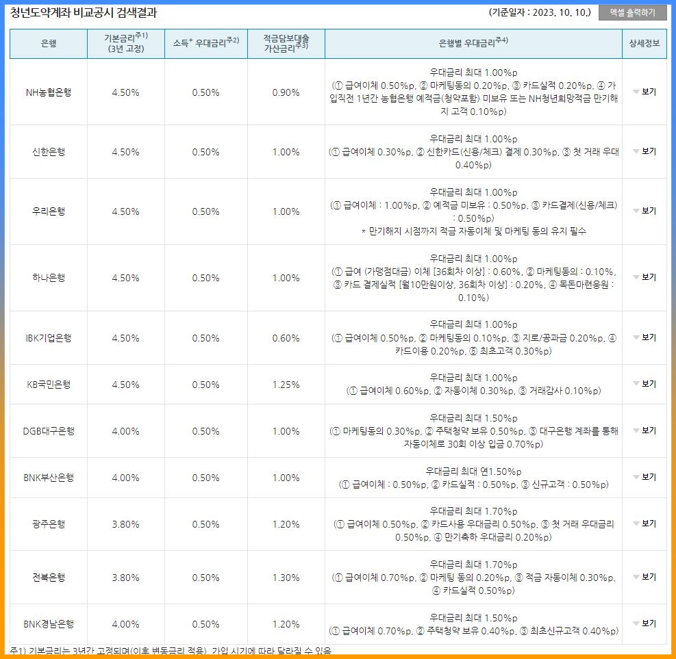Click the 기준일자 2023. 10. 10. text

(x=539, y=12)
